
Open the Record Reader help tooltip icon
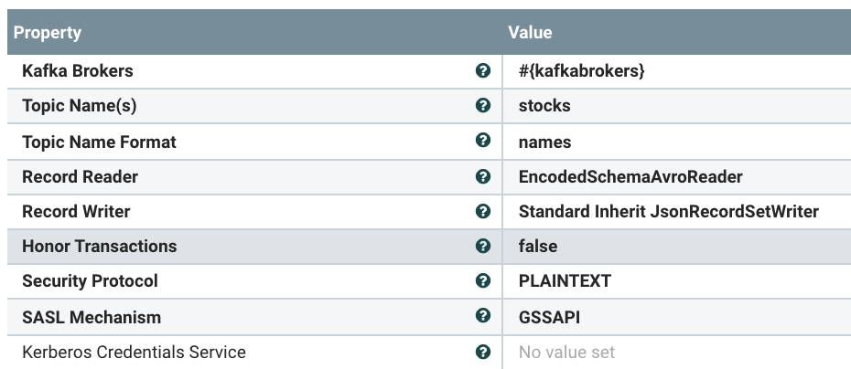point(483,176)
